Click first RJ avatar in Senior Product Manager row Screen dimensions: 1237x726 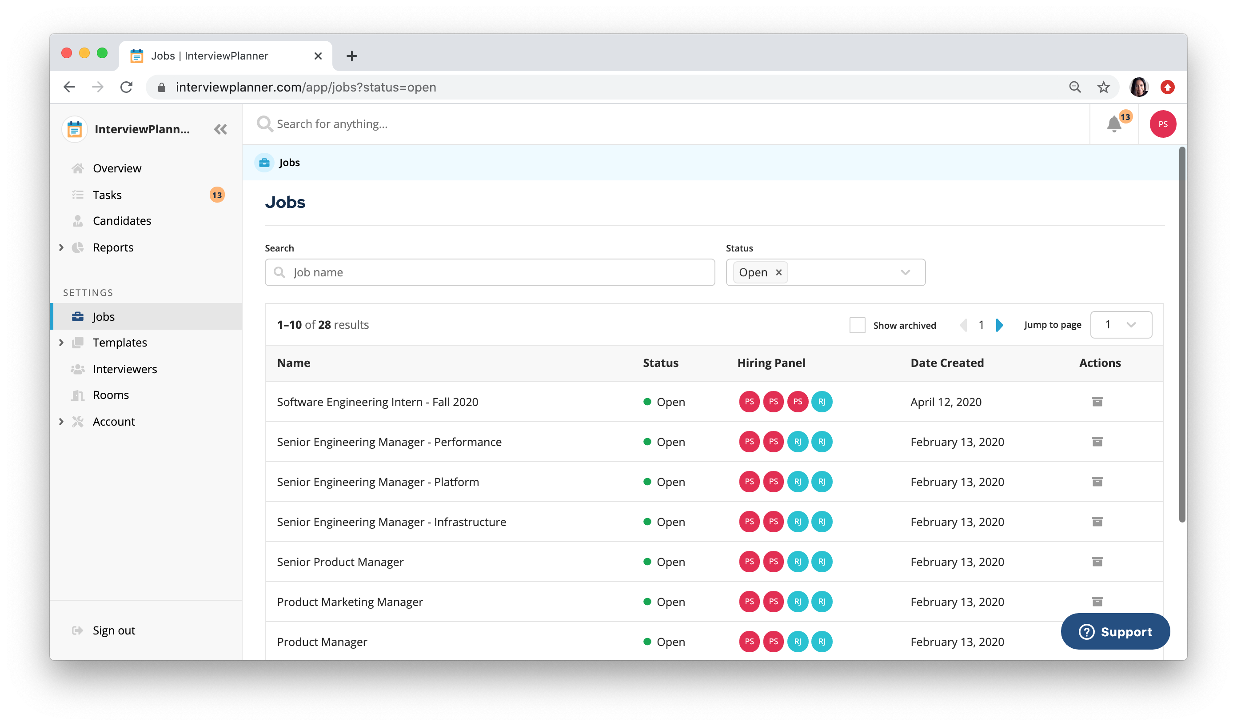tap(797, 562)
